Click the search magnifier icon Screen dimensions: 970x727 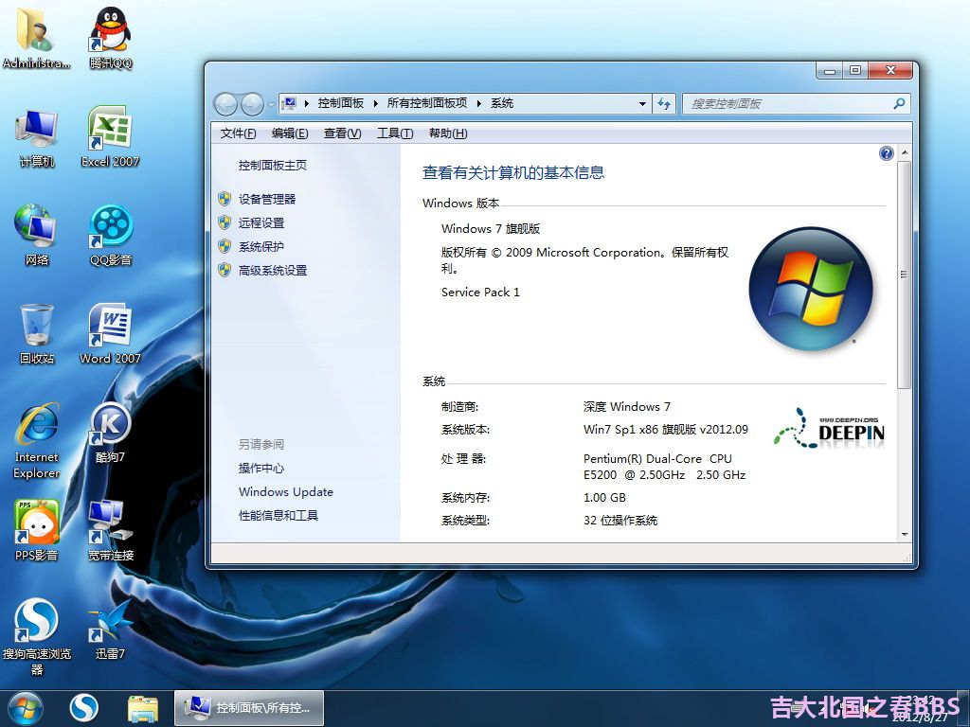(899, 103)
